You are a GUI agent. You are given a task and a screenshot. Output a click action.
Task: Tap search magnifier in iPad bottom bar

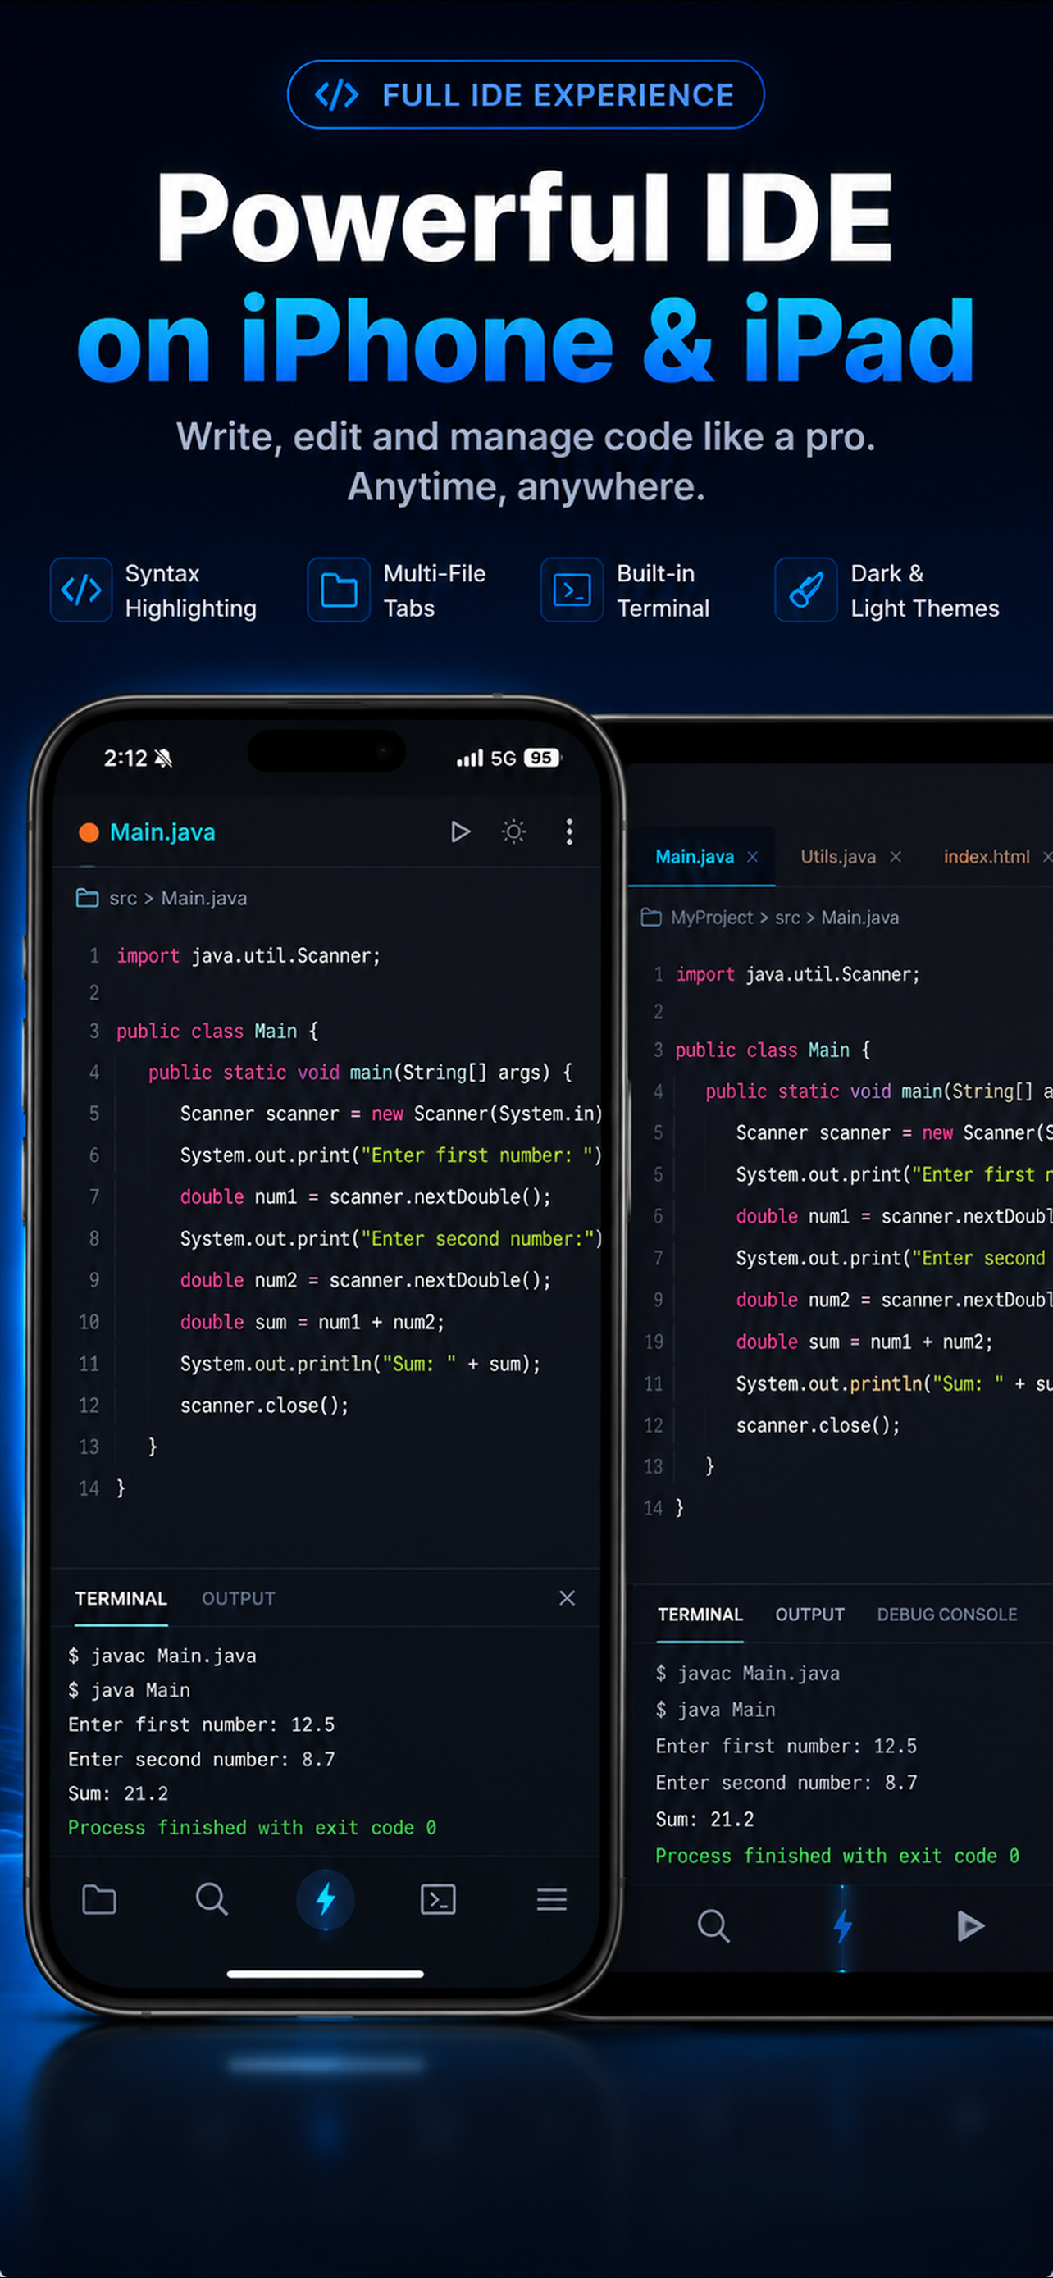[713, 1925]
